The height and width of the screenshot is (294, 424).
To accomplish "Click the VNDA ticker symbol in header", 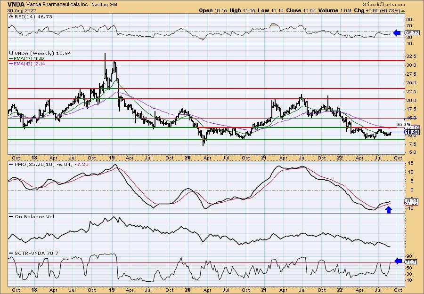I will pos(16,4).
